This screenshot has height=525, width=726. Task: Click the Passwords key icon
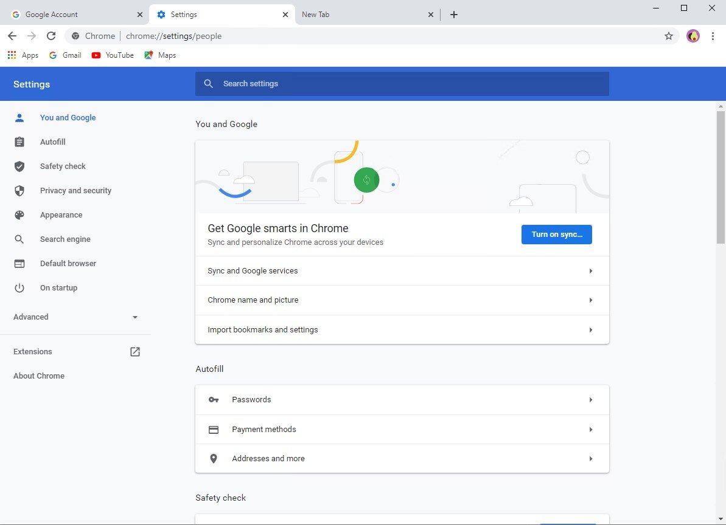(x=214, y=400)
